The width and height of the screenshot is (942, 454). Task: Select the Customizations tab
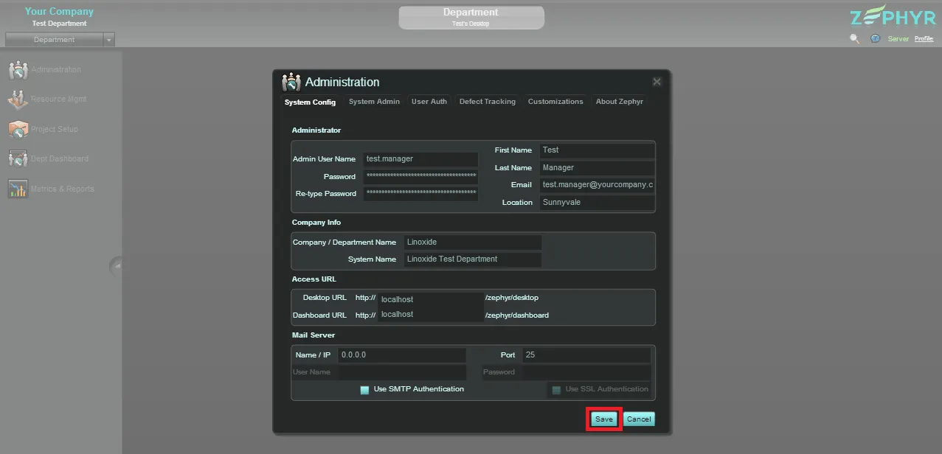pos(555,102)
